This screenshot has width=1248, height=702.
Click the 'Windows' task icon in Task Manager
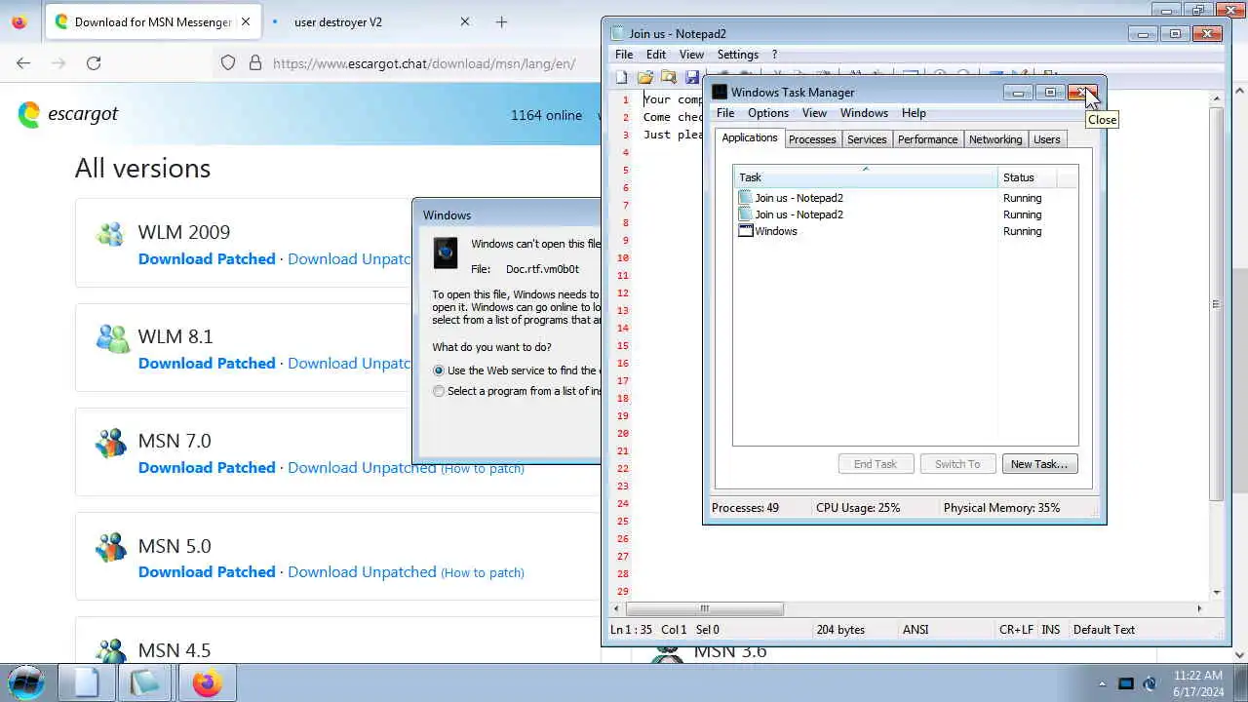point(746,231)
